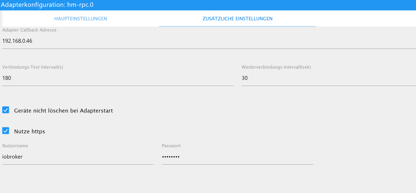
Task: Uncheck the 'Nutze https' checkbox
Action: click(x=6, y=131)
